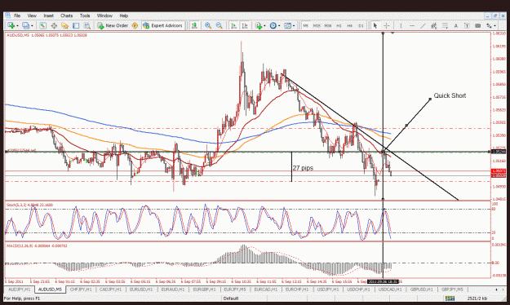Switch chart to candlestick display icon

tap(194, 25)
